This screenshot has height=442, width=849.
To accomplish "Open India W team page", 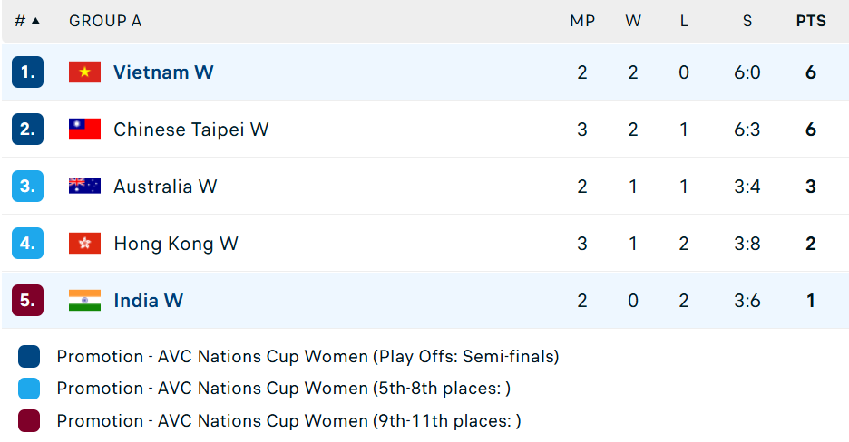I will click(x=149, y=301).
